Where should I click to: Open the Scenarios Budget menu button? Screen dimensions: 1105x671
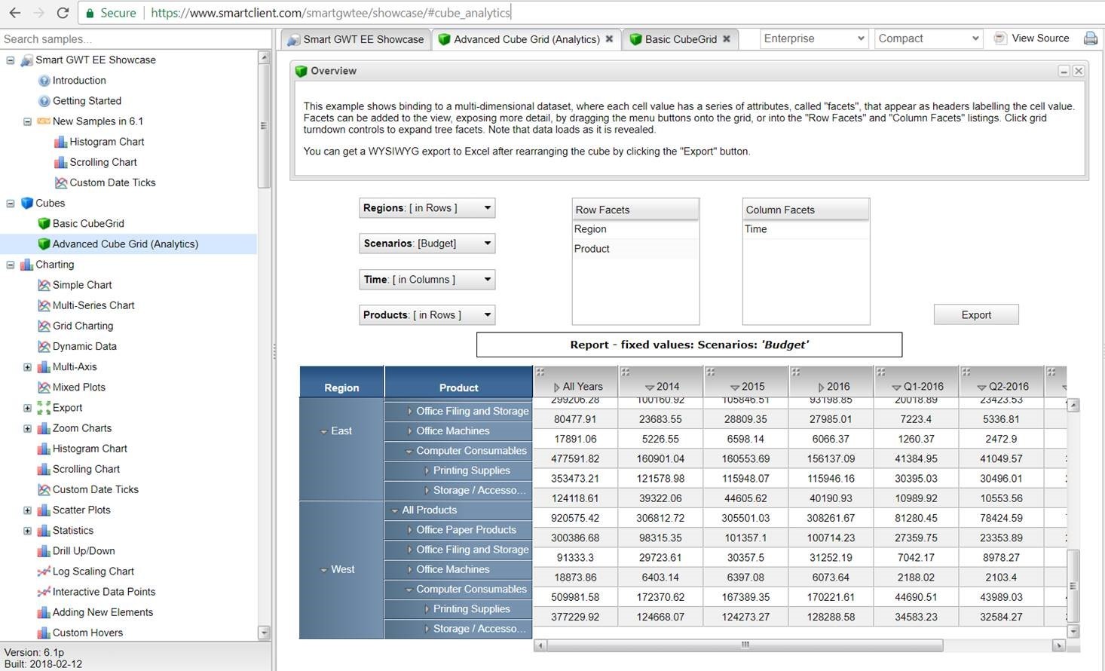point(427,244)
